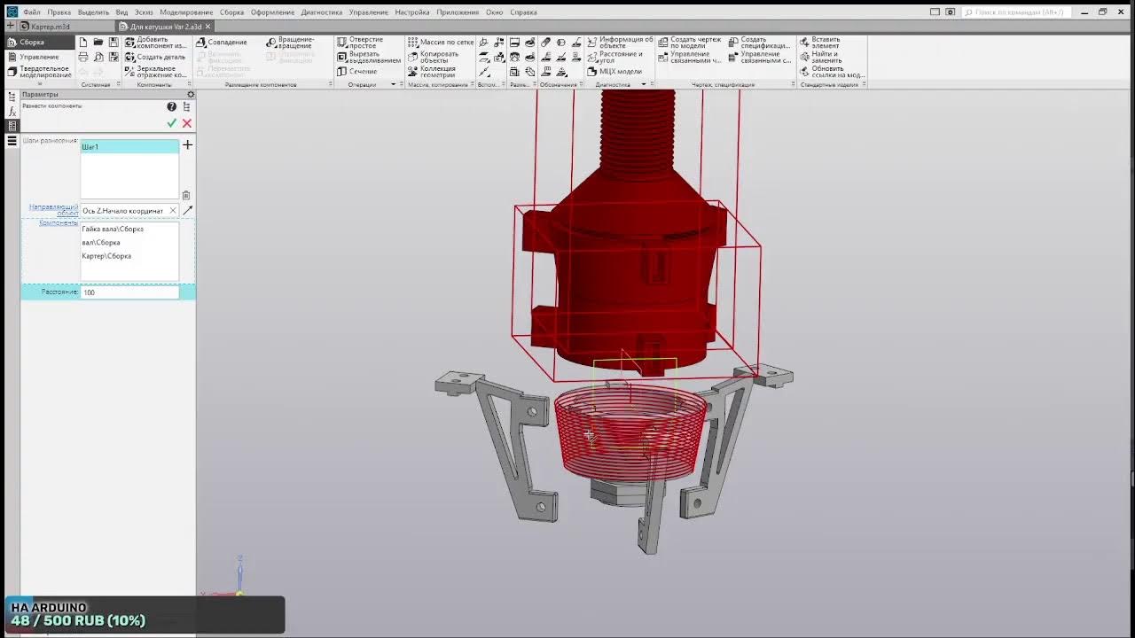Open variables panel fx icon
The height and width of the screenshot is (638, 1135).
click(12, 111)
